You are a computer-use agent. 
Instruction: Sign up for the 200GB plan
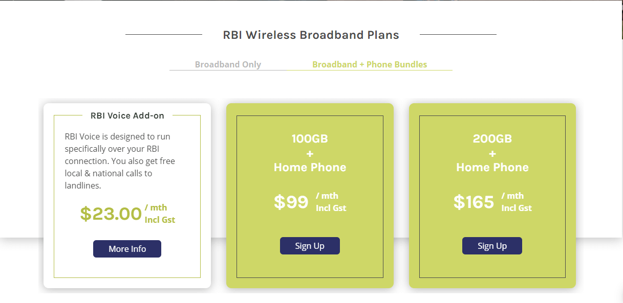coord(492,246)
